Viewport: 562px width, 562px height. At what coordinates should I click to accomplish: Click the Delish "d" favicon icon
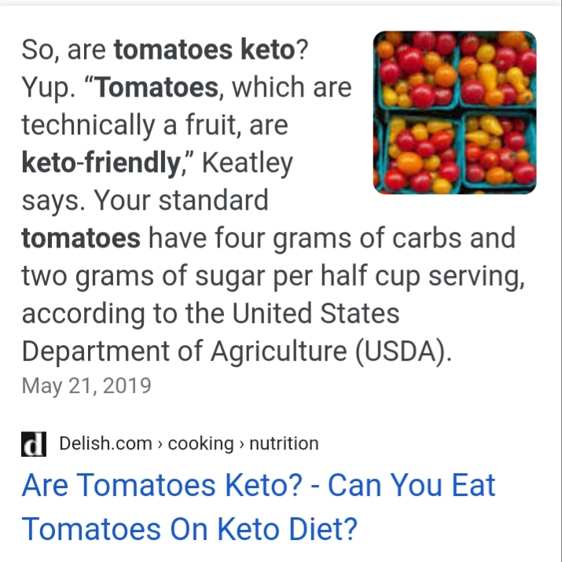pos(34,444)
